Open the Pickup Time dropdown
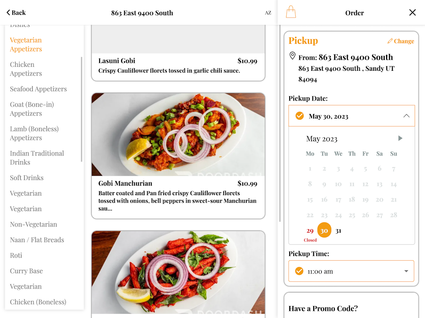Image resolution: width=425 pixels, height=318 pixels. [406, 271]
